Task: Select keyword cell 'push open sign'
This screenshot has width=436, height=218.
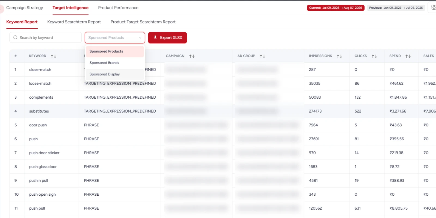Action: [x=42, y=195]
